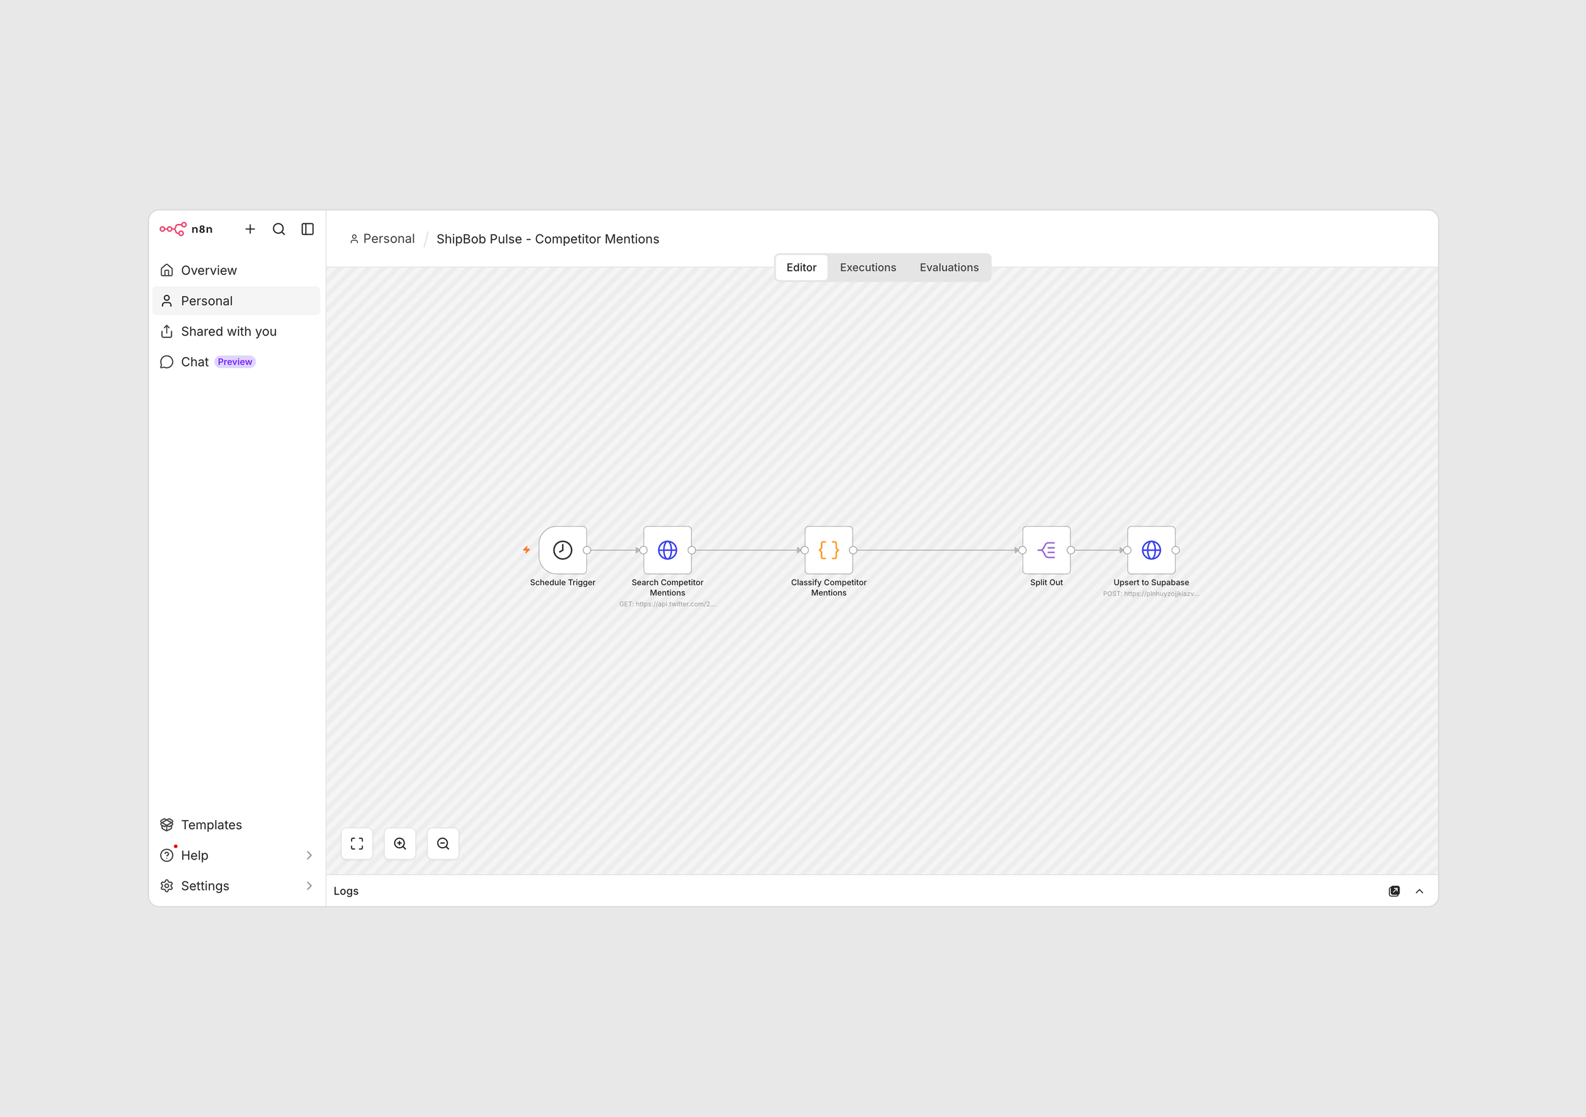
Task: Open search via magnifier icon
Action: click(x=279, y=230)
